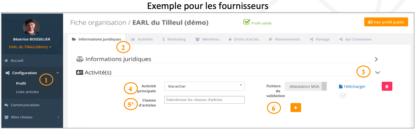Open the Activité principale Maraicher dropdown
Image resolution: width=416 pixels, height=130 pixels.
205,86
